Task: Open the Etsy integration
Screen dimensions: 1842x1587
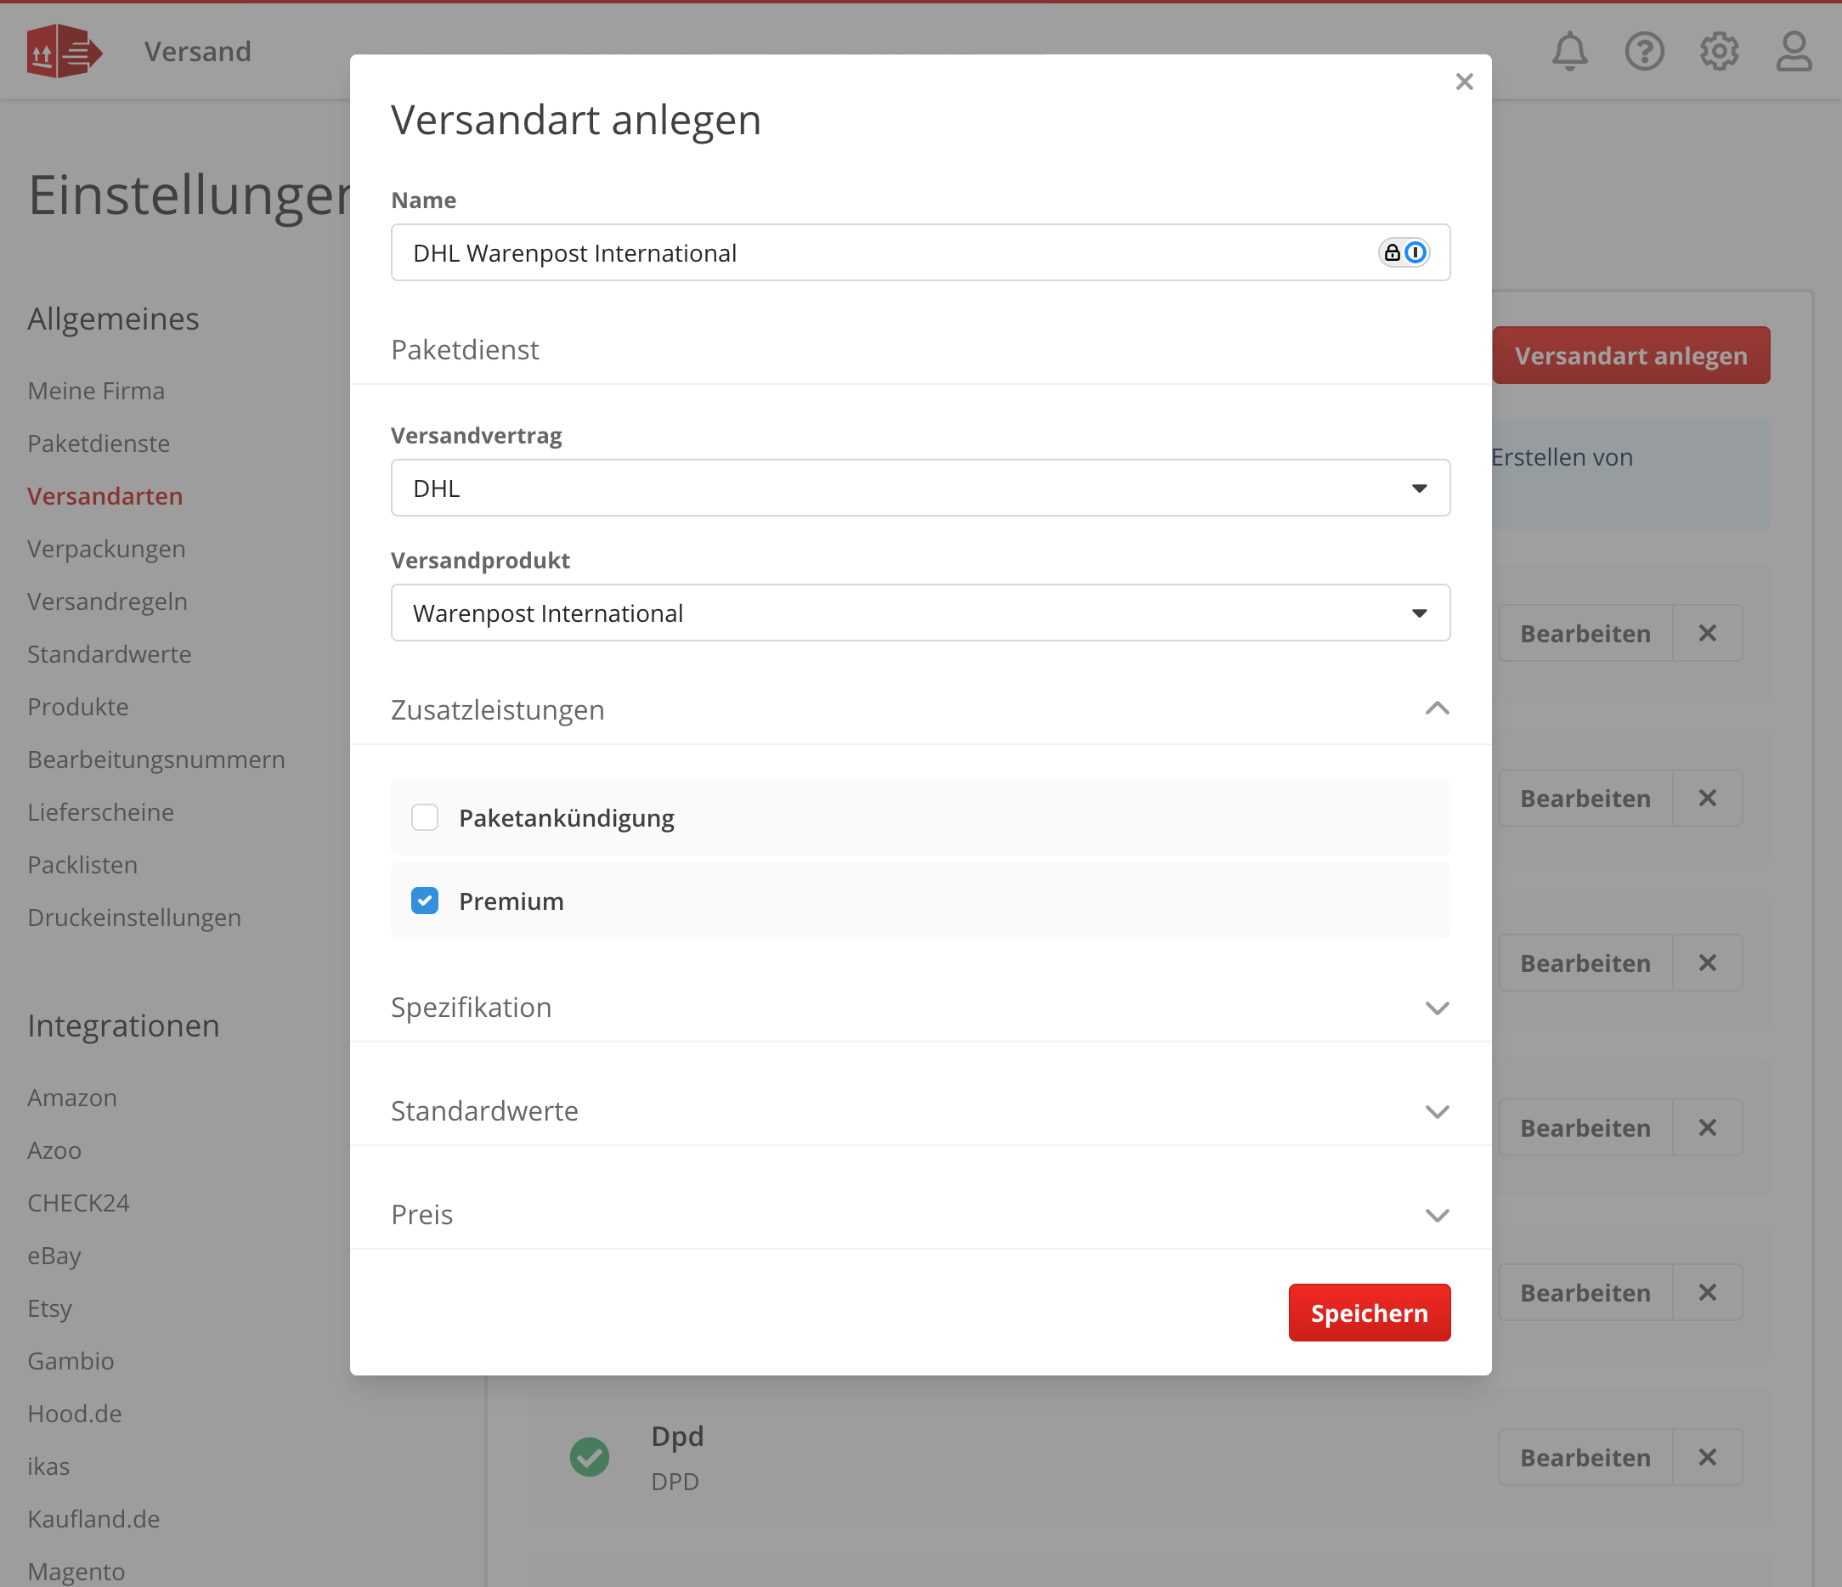Action: [50, 1307]
